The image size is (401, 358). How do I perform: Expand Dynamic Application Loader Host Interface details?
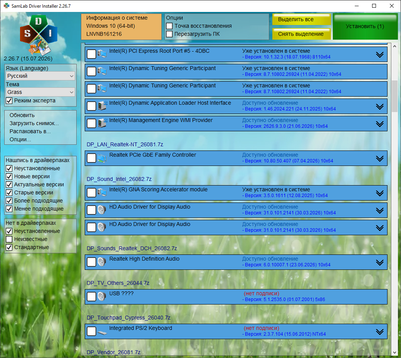pyautogui.click(x=380, y=106)
